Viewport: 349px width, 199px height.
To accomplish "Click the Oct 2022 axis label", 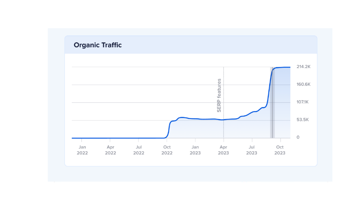I will click(167, 150).
